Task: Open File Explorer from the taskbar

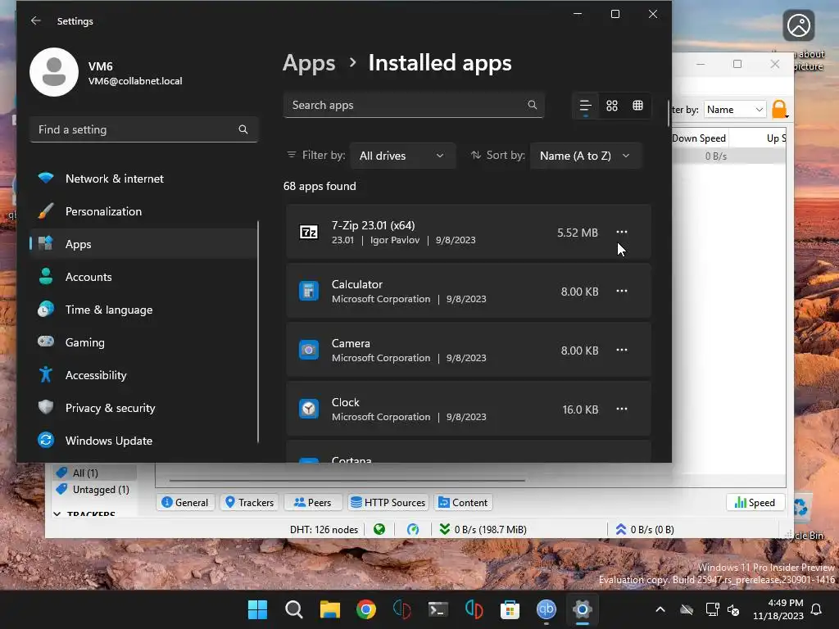Action: tap(330, 609)
